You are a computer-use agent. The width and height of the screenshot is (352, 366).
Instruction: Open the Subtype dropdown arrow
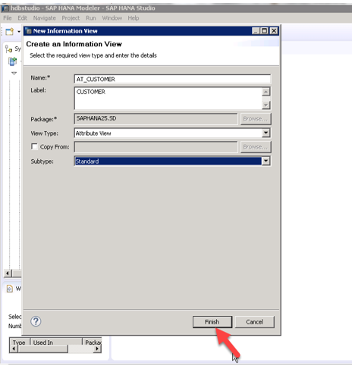(266, 161)
